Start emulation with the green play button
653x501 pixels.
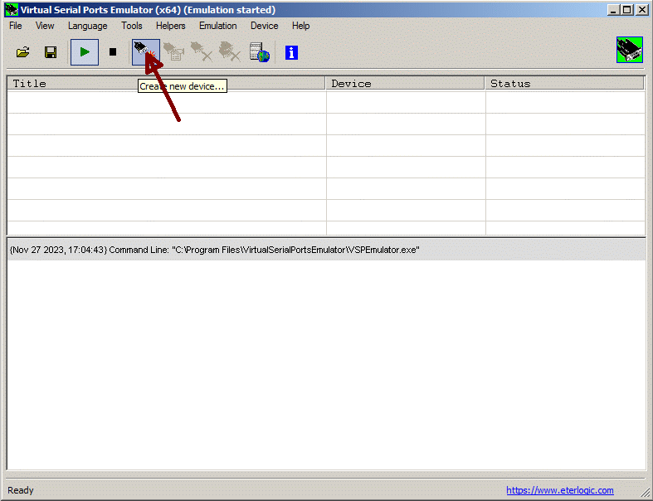coord(84,52)
